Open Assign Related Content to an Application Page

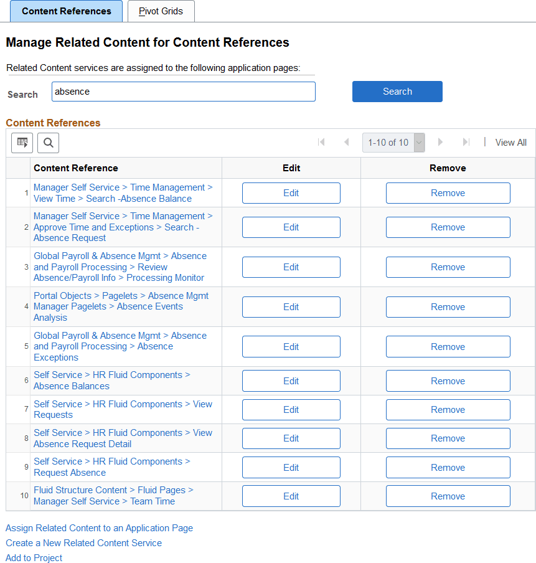(99, 528)
